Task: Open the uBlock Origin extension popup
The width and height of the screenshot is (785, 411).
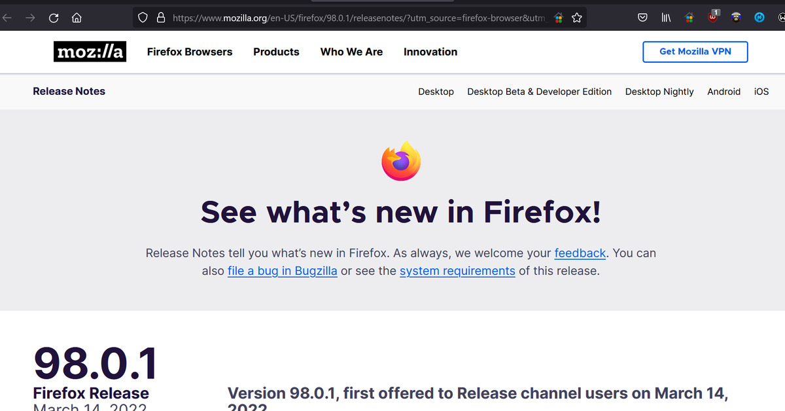Action: point(713,18)
